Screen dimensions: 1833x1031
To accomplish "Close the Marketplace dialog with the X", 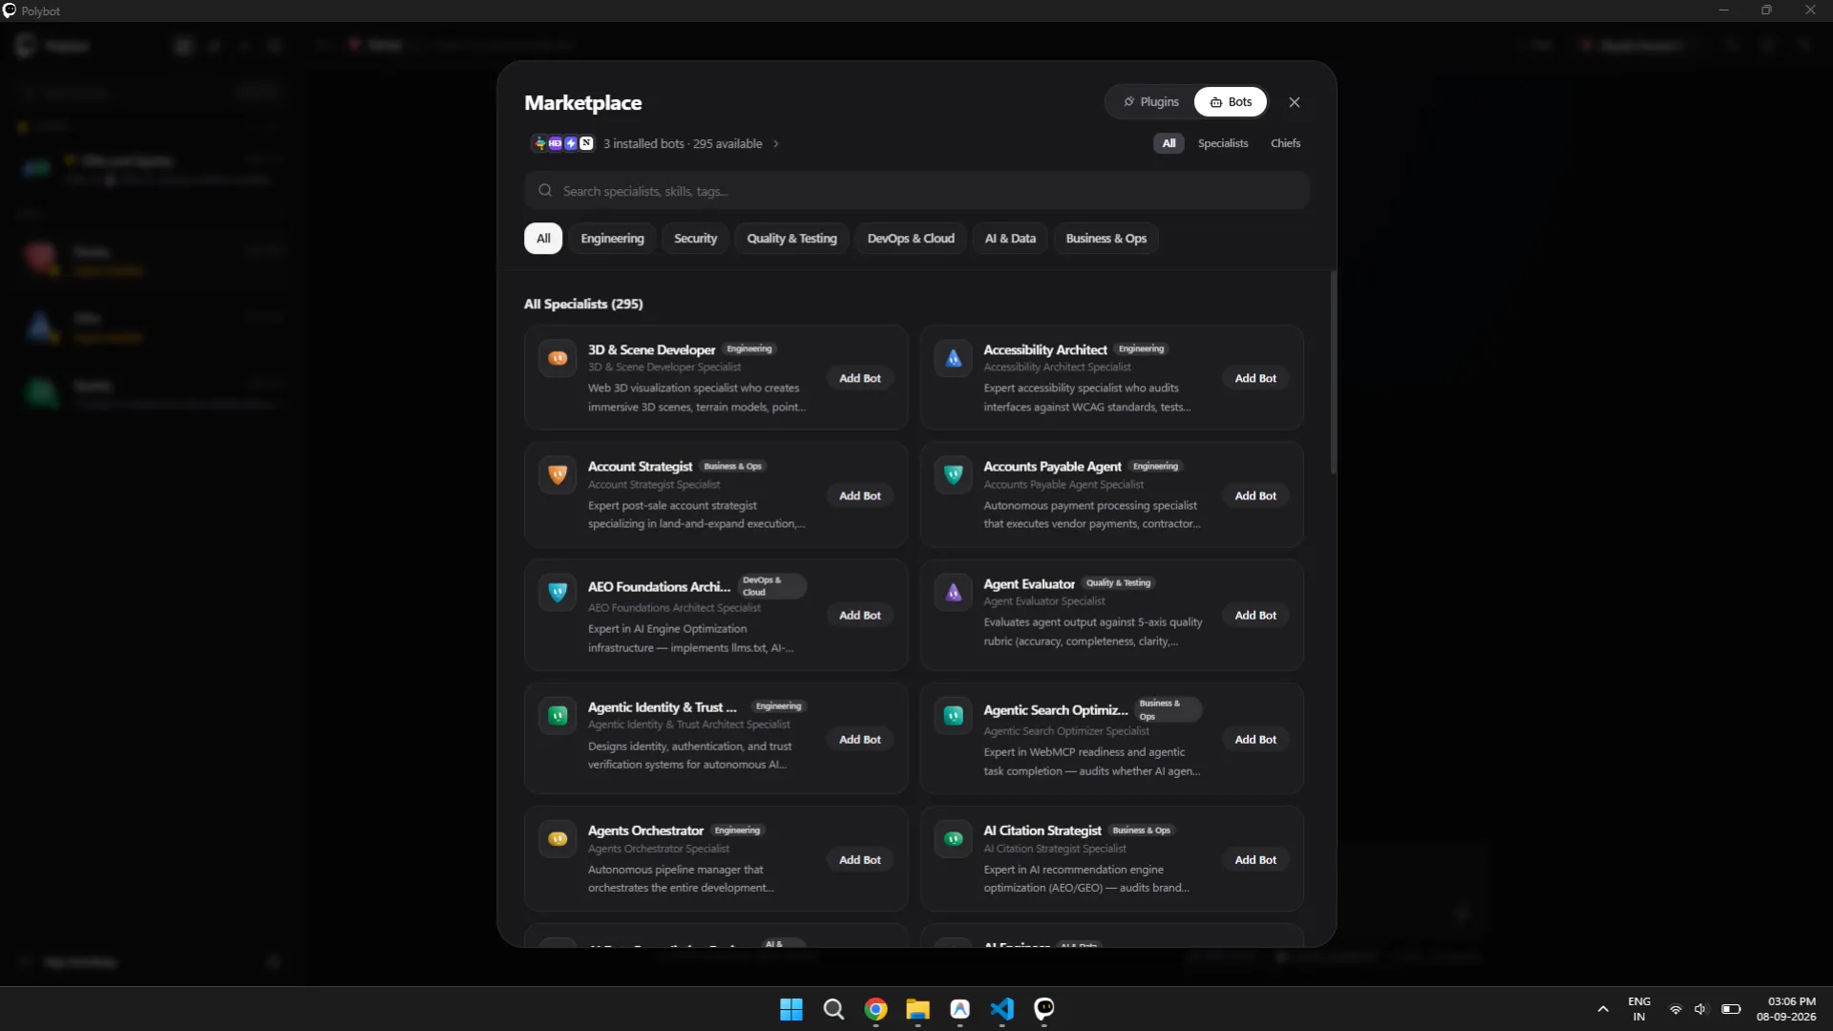I will [x=1295, y=102].
